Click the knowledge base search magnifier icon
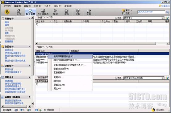This screenshot has height=113, width=171. [x=167, y=12]
